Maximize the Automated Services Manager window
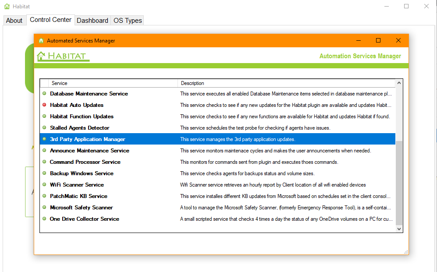 click(378, 41)
